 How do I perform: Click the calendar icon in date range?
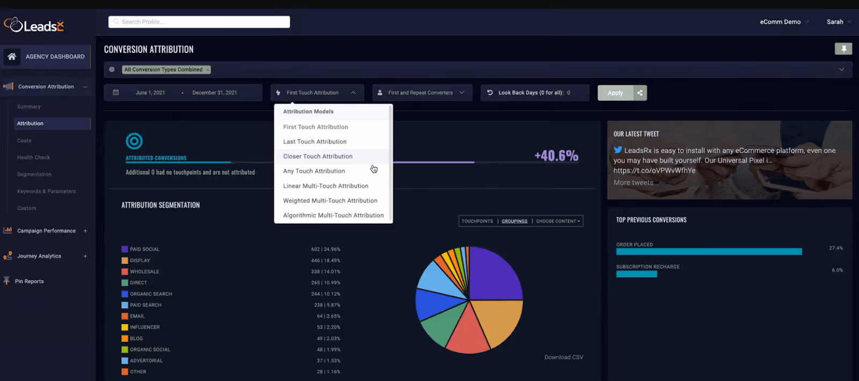coord(115,92)
